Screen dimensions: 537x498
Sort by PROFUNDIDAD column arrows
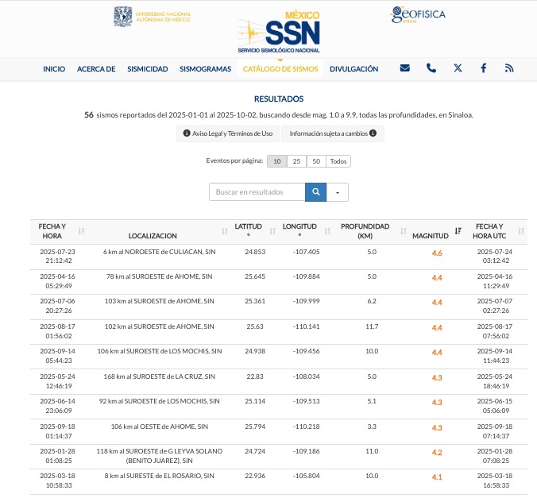pyautogui.click(x=404, y=231)
